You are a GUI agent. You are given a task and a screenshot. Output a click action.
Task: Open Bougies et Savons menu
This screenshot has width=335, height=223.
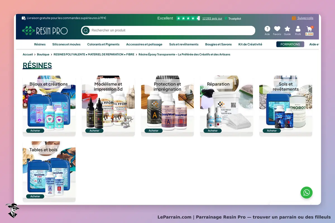click(218, 44)
